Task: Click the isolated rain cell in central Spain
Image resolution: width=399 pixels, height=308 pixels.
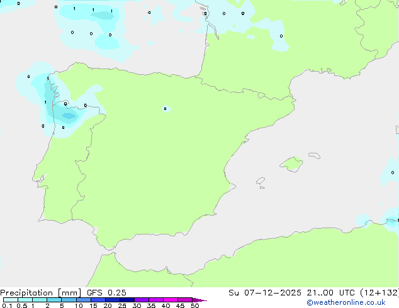Action: (166, 109)
